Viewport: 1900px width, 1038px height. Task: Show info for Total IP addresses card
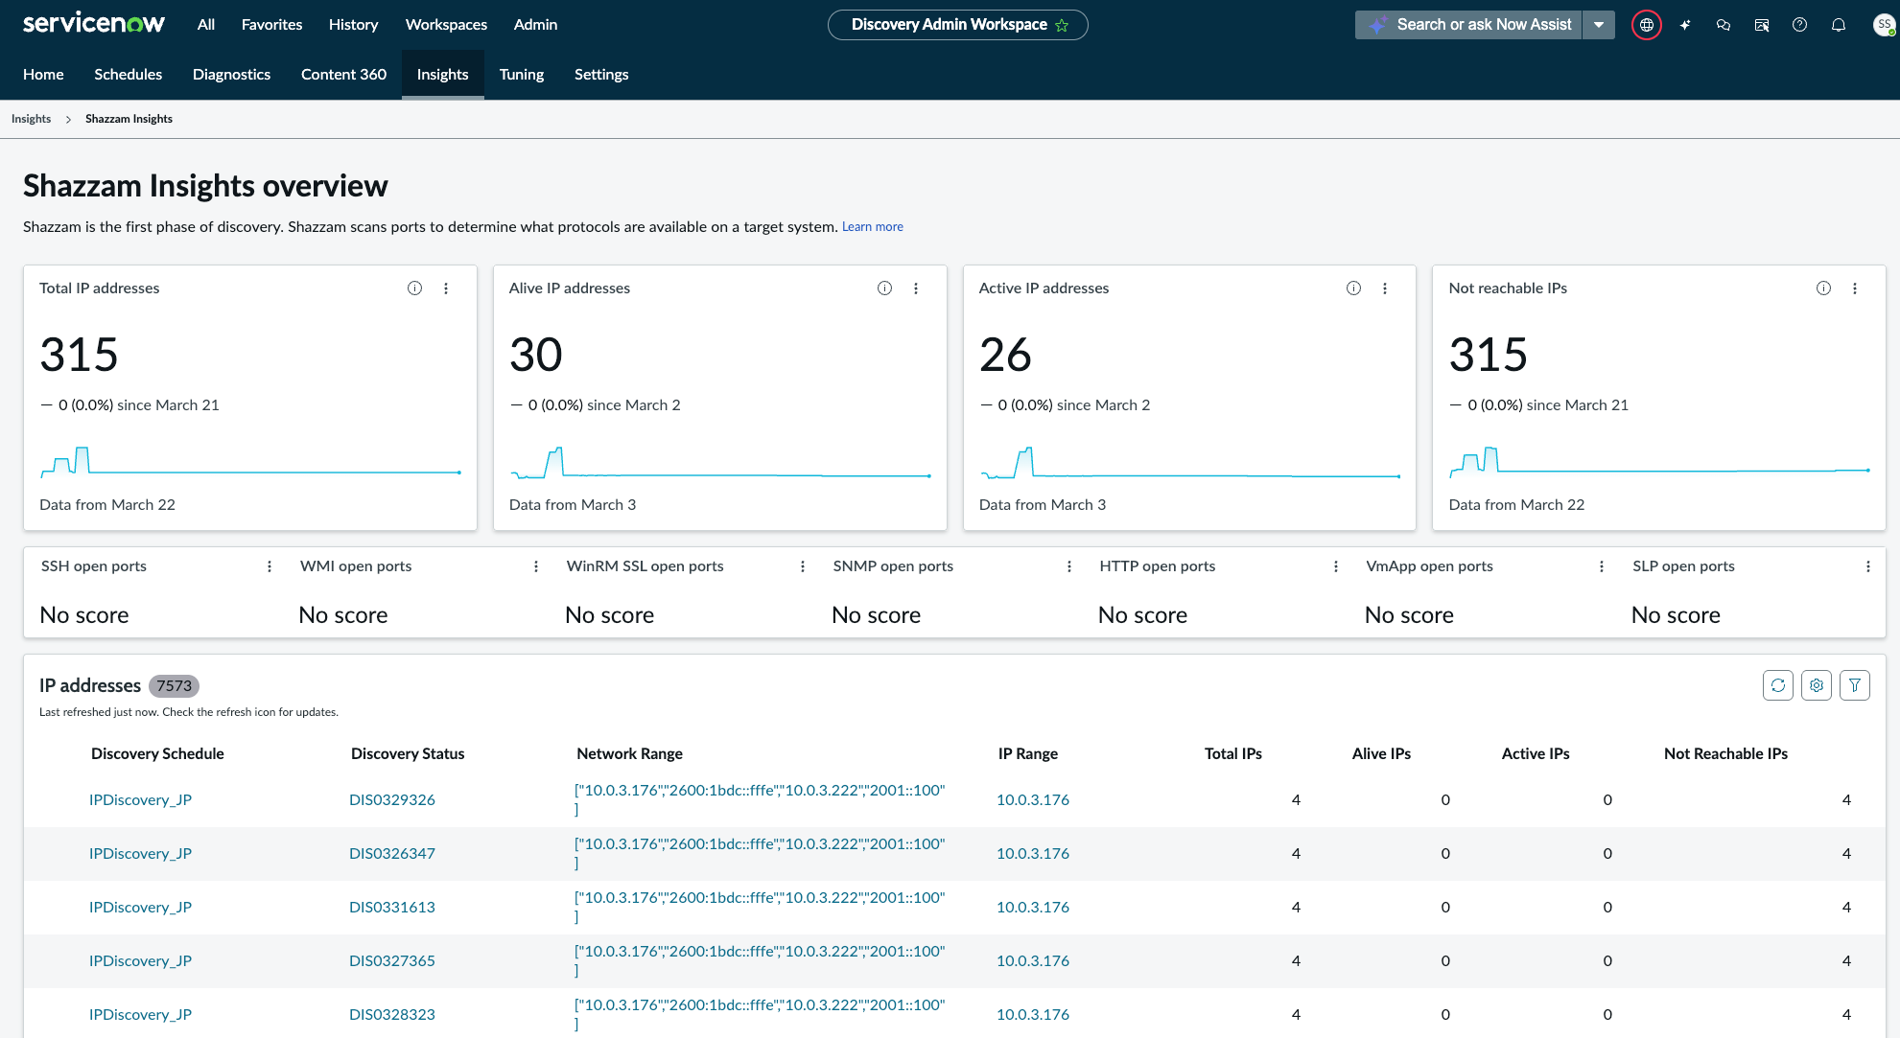tap(414, 288)
